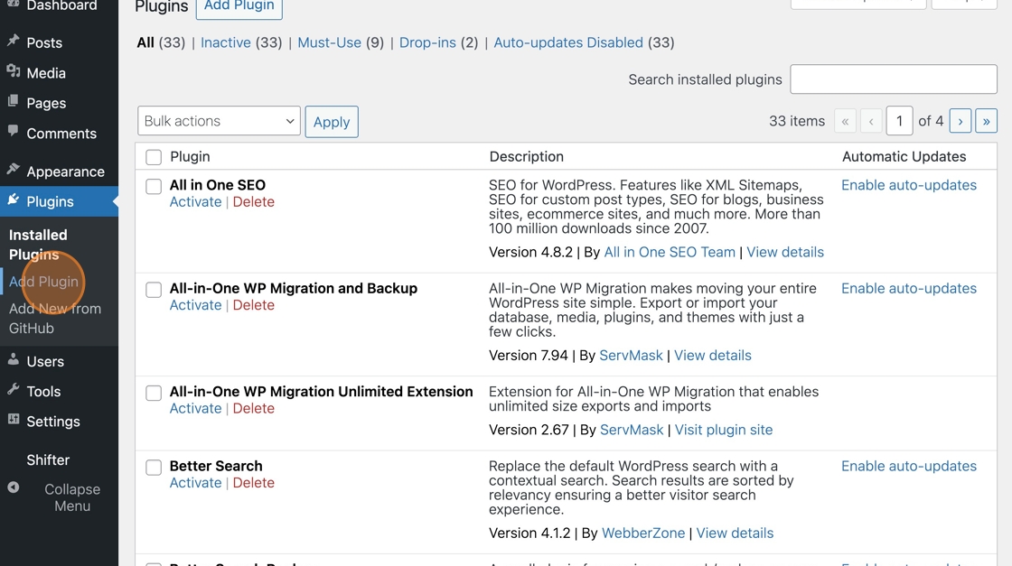View details for Better Search
This screenshot has height=566, width=1012.
click(x=735, y=534)
